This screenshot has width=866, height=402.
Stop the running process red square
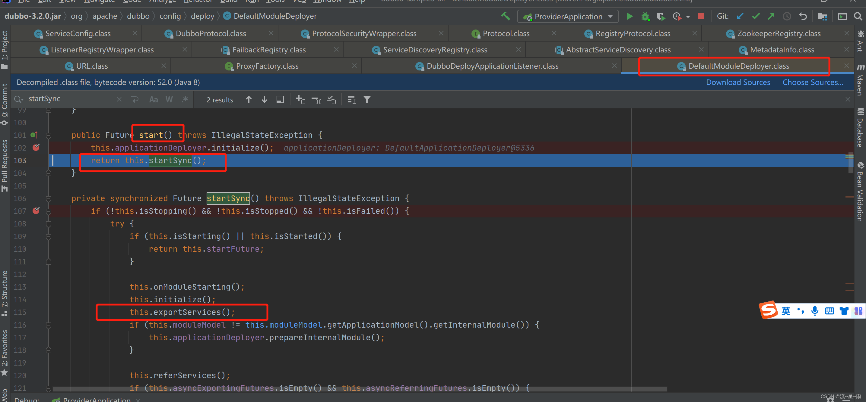[x=701, y=16]
